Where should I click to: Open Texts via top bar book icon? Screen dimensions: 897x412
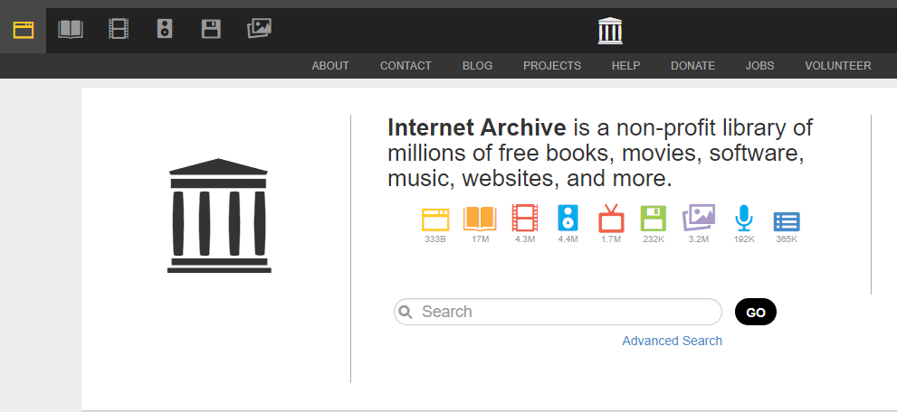[x=71, y=30]
